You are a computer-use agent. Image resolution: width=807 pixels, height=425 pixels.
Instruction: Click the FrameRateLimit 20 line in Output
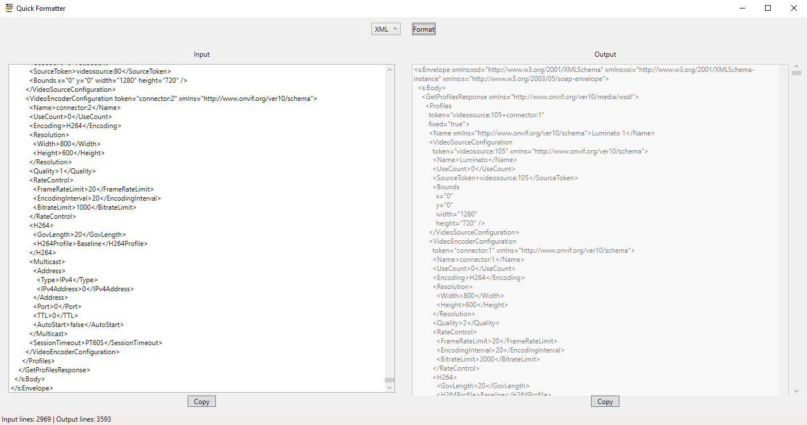[496, 341]
